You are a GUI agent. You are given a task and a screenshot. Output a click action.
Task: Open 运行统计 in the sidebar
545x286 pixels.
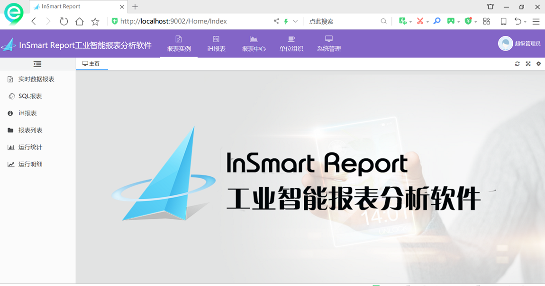click(x=37, y=147)
